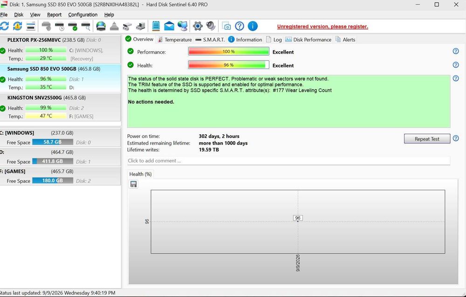Screen dimensions: 466x297
Task: Click the PLEXTOR 29 °C temperature bar
Action: [x=46, y=58]
